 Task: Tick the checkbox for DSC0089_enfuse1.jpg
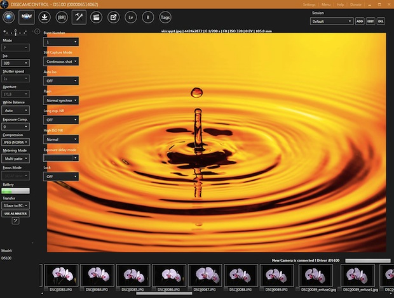click(x=339, y=289)
